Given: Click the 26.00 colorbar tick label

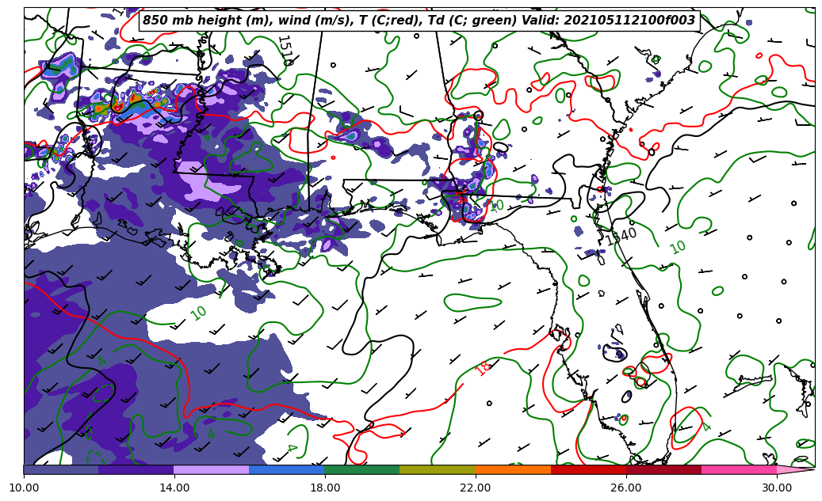Looking at the screenshot, I should [x=626, y=488].
